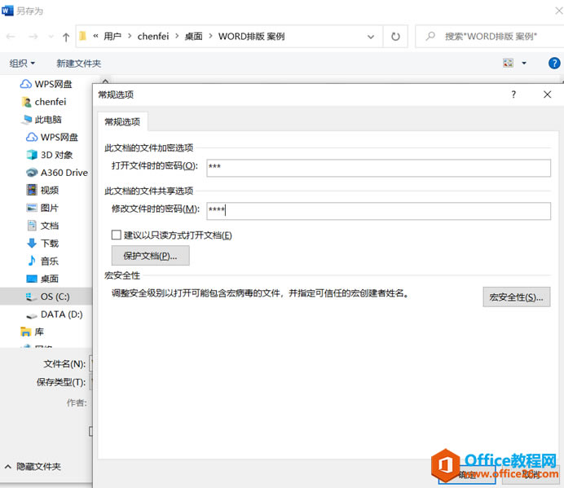Click chenfei in the address path

click(x=153, y=37)
